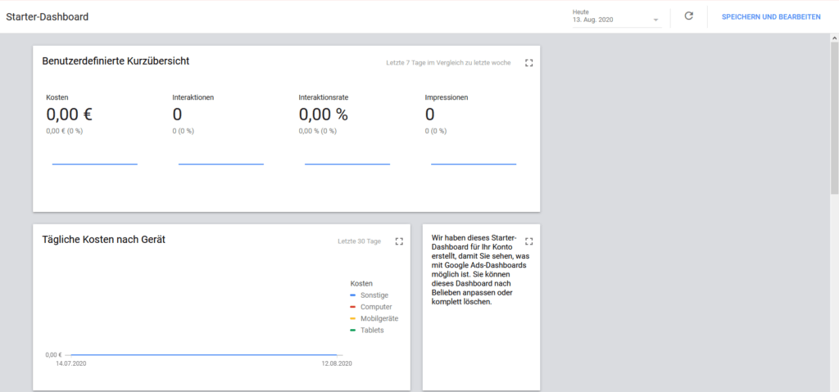
Task: Open the Heute date dropdown arrow
Action: point(655,20)
